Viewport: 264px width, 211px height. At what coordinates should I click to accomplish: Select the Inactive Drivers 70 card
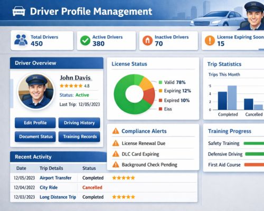[168, 41]
